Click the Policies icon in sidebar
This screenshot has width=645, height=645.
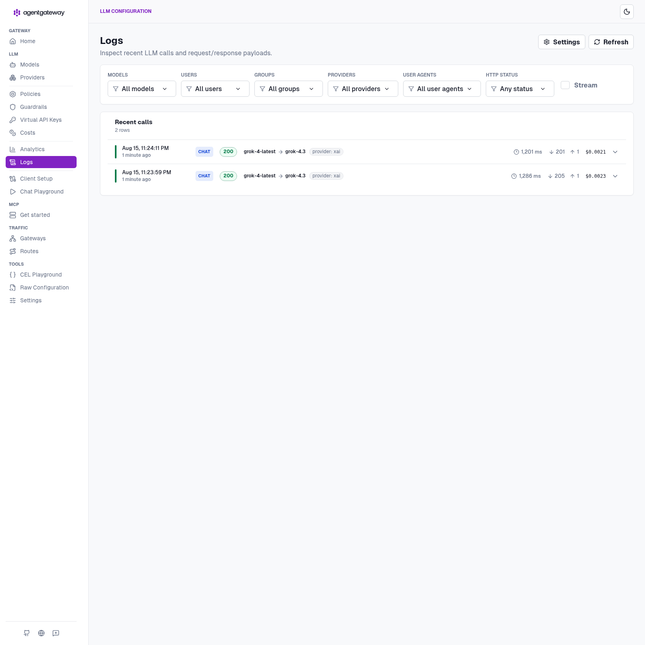pyautogui.click(x=13, y=94)
